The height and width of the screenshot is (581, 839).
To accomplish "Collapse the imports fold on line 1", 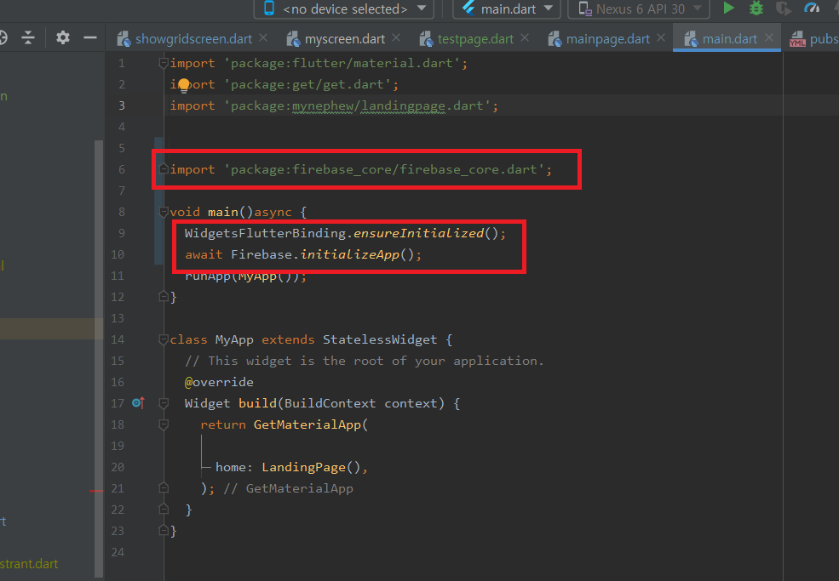I will coord(164,63).
